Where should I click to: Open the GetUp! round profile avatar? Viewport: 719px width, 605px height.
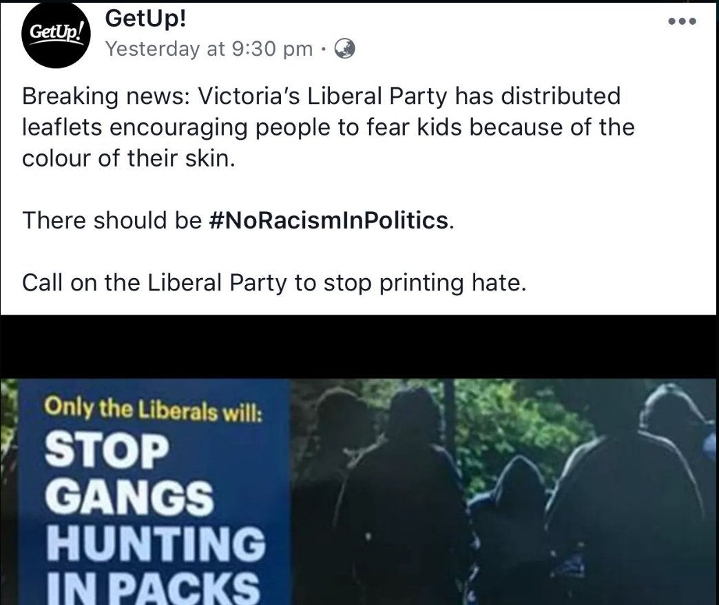[56, 35]
